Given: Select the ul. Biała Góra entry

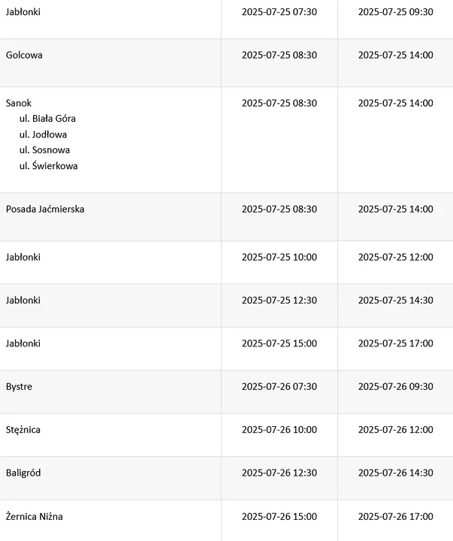Looking at the screenshot, I should click(x=47, y=119).
